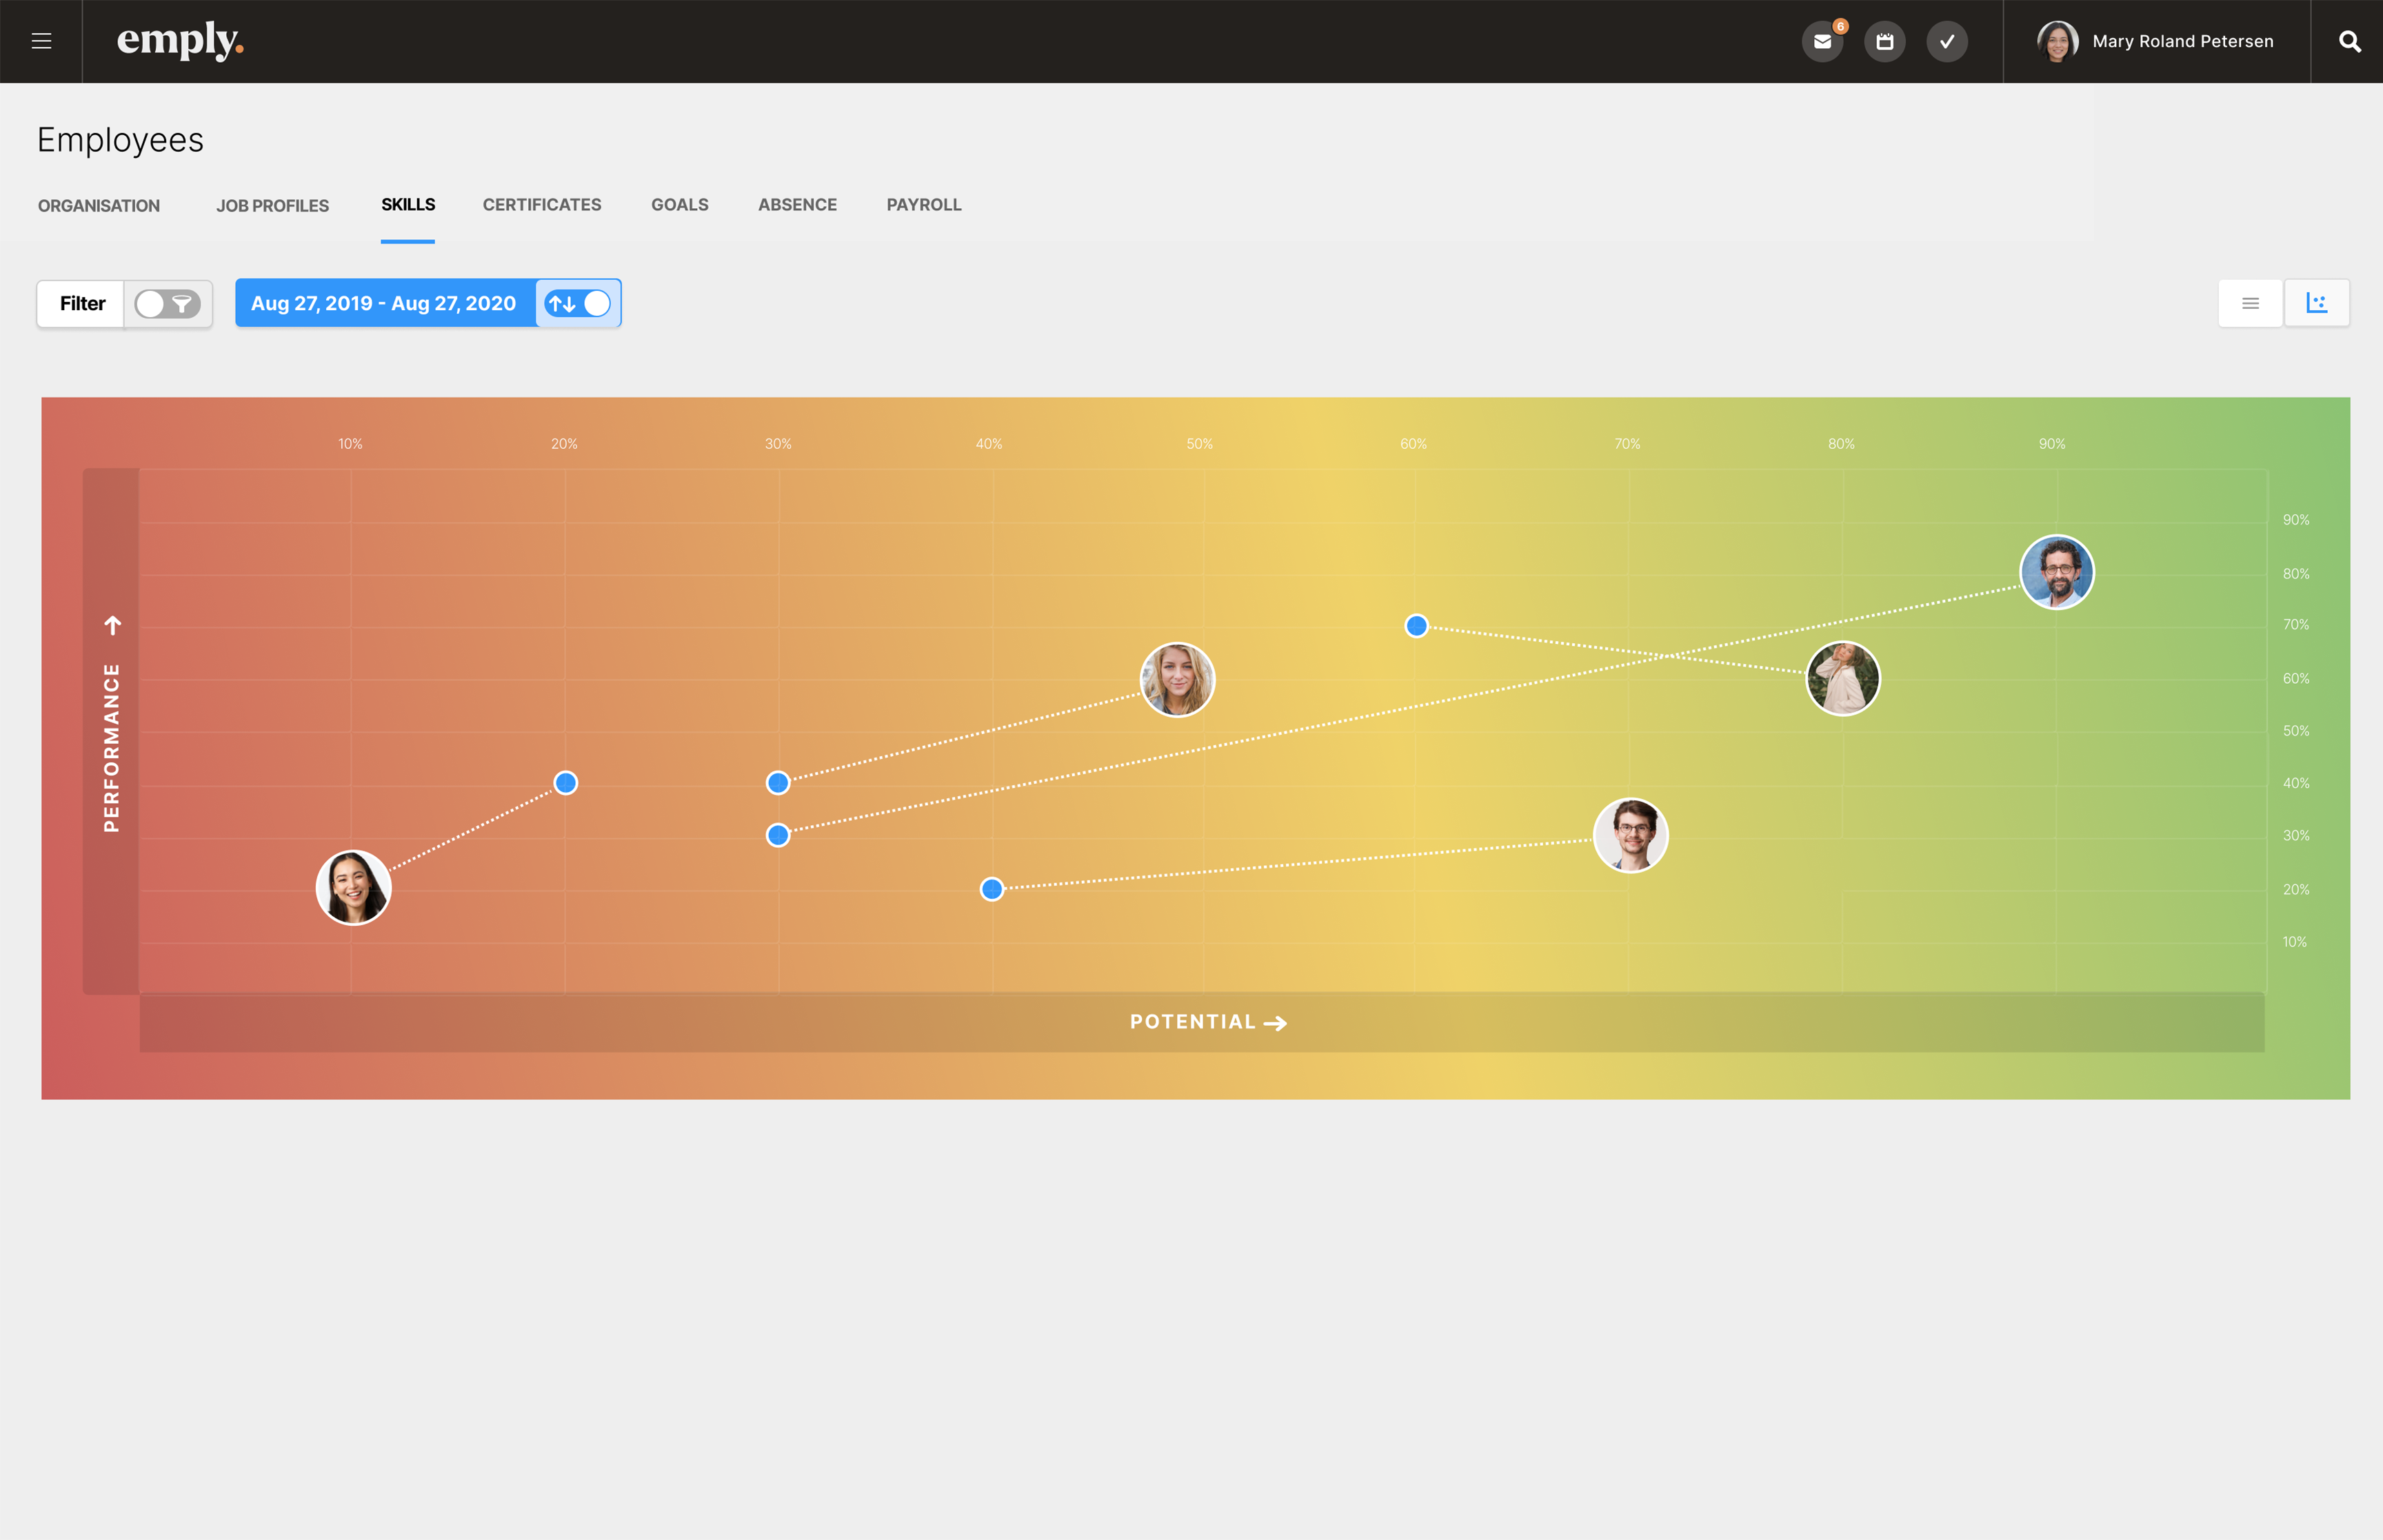Select woman in white avatar near 80% potential
Image resolution: width=2383 pixels, height=1540 pixels.
tap(1843, 679)
